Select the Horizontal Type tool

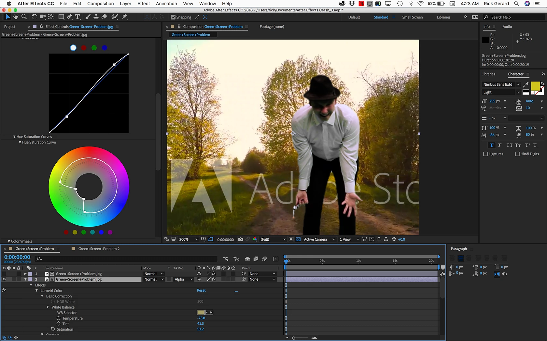[77, 17]
